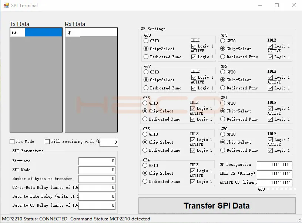Toggle GP6 IDLE Logic 1 checkbox
Image resolution: width=302 pixels, height=223 pixels.
tap(192, 108)
